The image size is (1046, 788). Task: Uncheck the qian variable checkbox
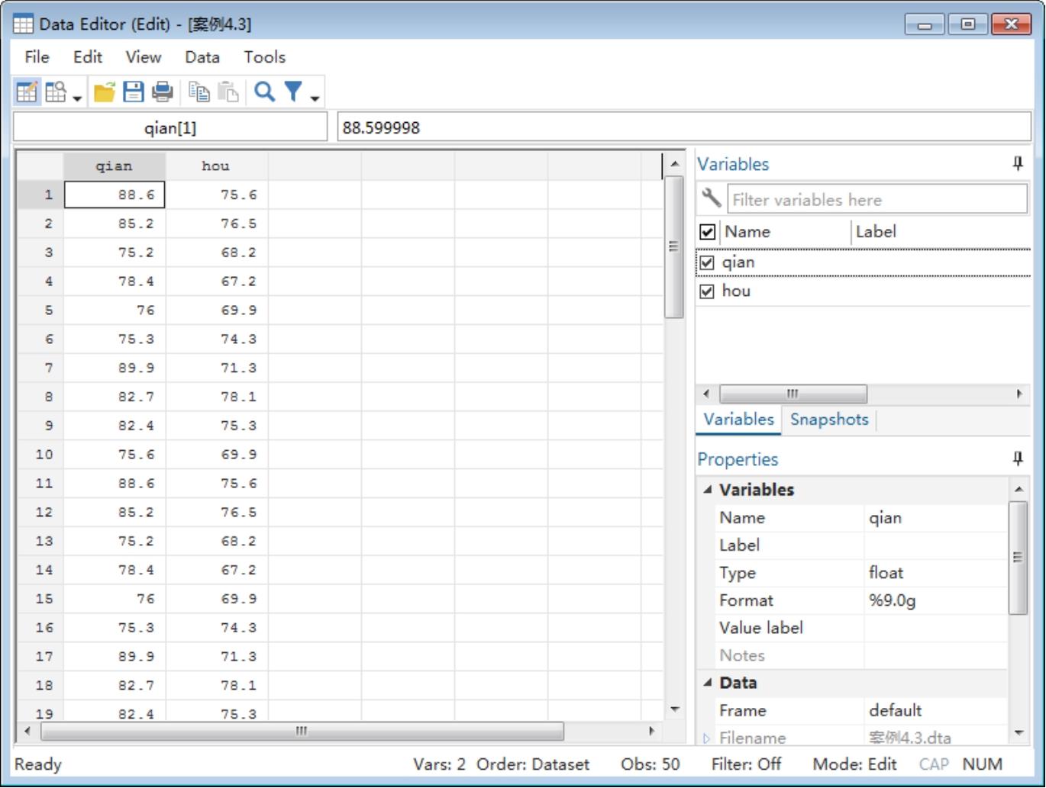[x=707, y=263]
